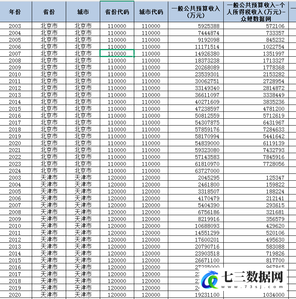Click Tianjin budget value 2461800
Image resolution: width=296 pixels, height=299 pixels.
pyautogui.click(x=209, y=185)
